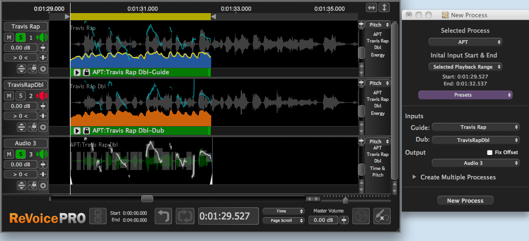529x241 pixels.
Task: Toggle the loop playback icon
Action: [185, 216]
